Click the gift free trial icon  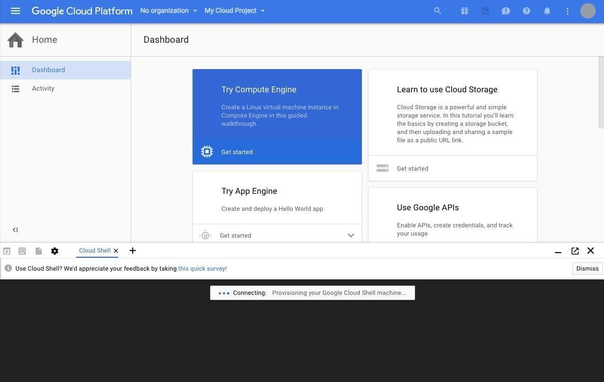(465, 11)
